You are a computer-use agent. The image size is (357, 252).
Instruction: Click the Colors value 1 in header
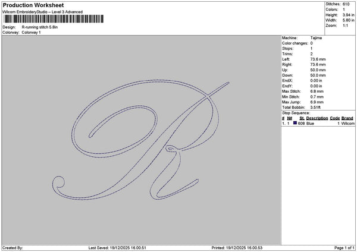(x=344, y=10)
